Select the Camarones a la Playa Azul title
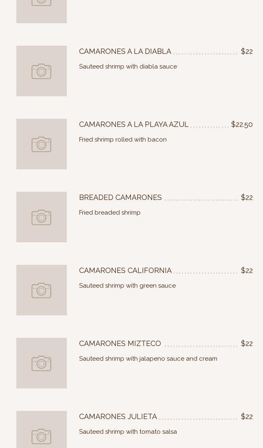Viewport: 263px width, 448px height. pyautogui.click(x=134, y=124)
